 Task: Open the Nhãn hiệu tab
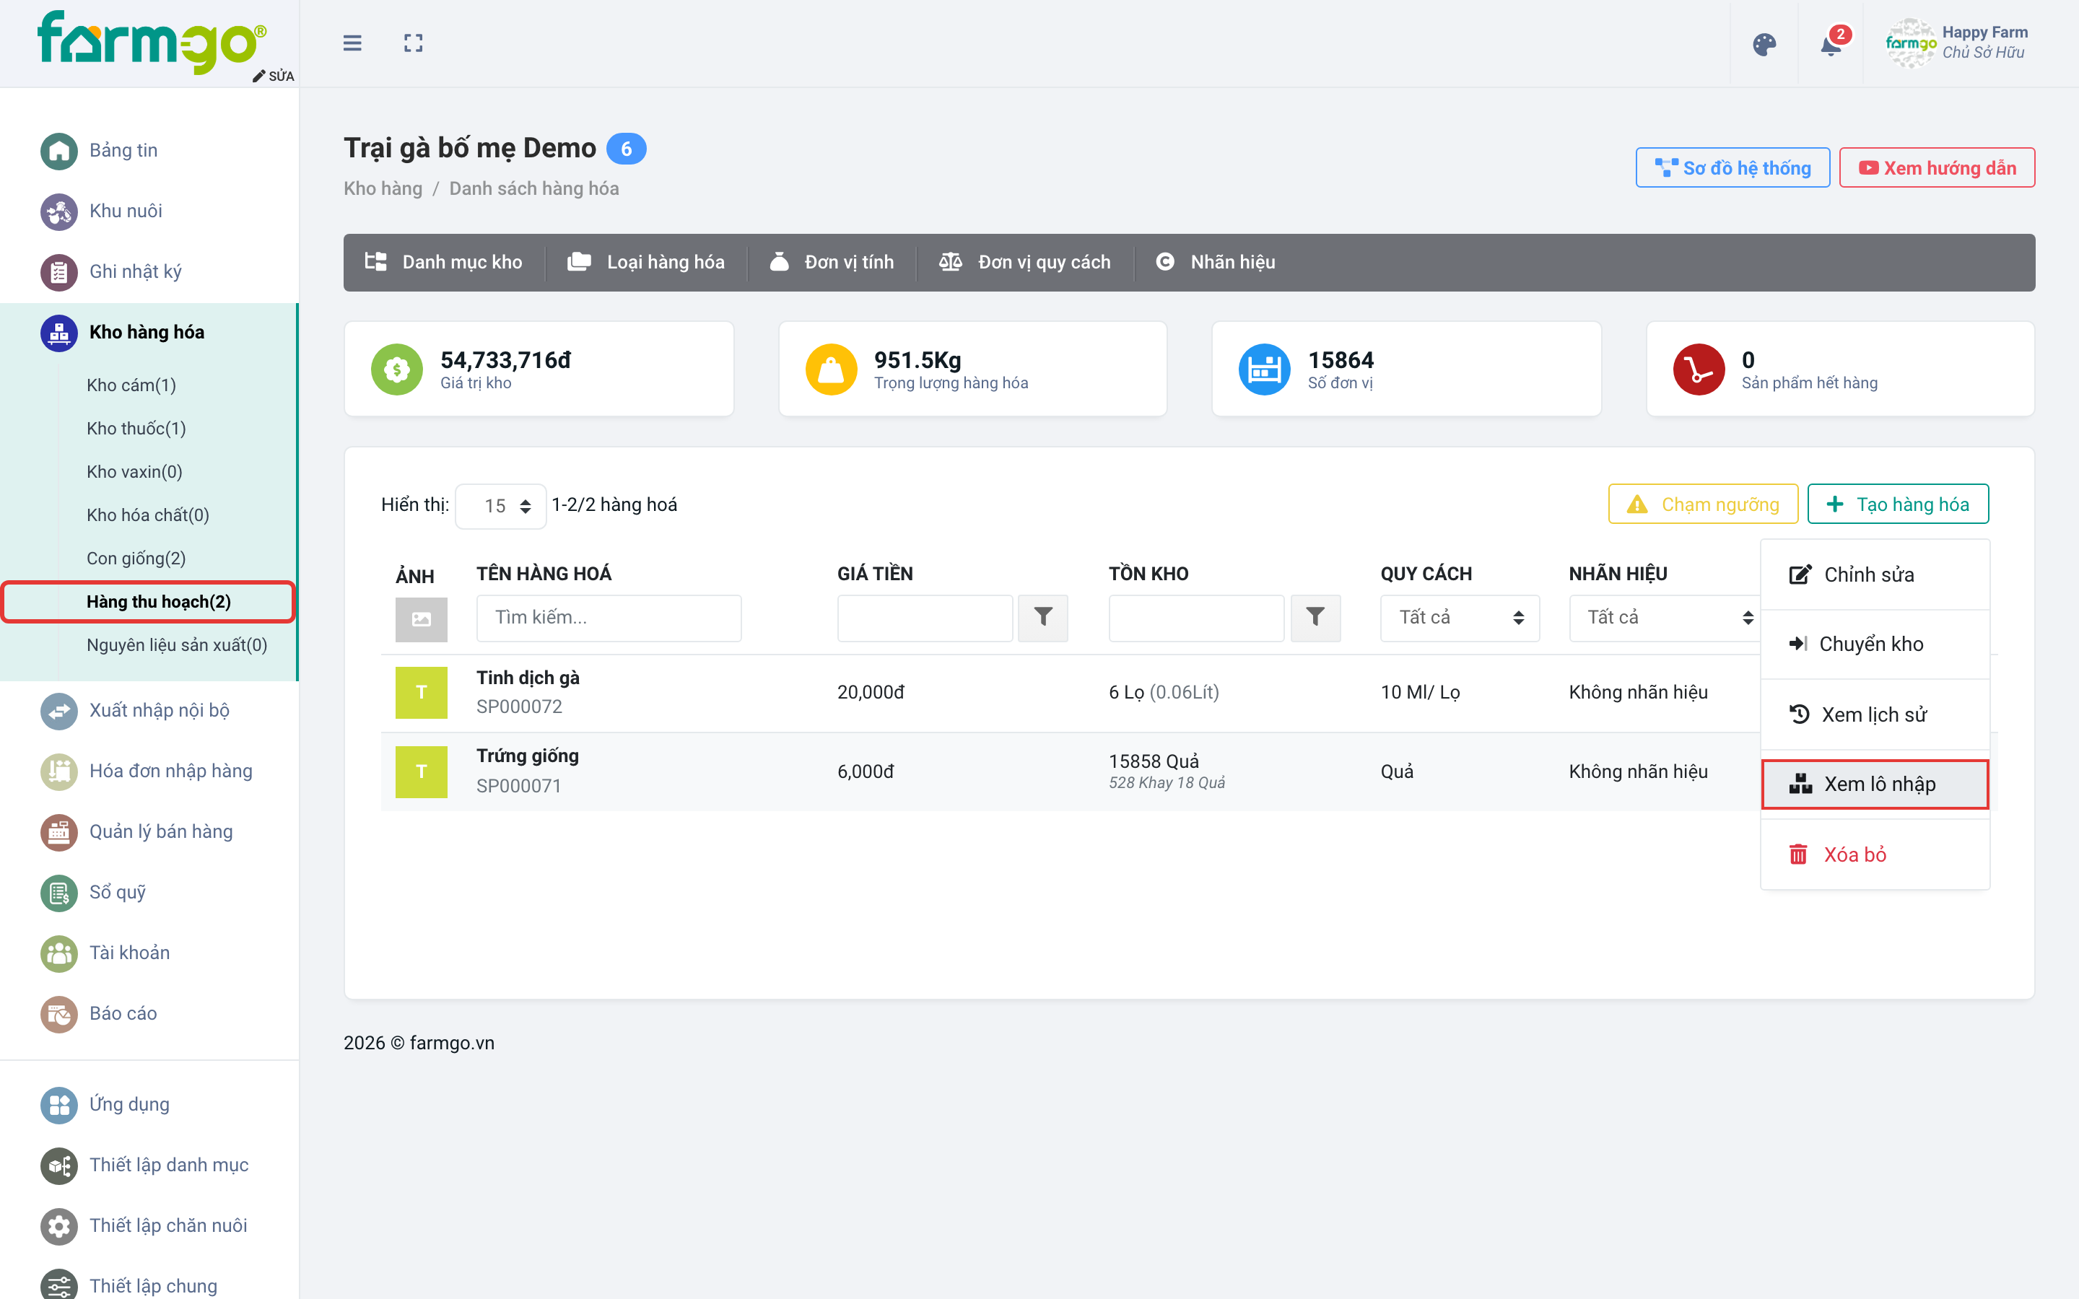point(1215,262)
